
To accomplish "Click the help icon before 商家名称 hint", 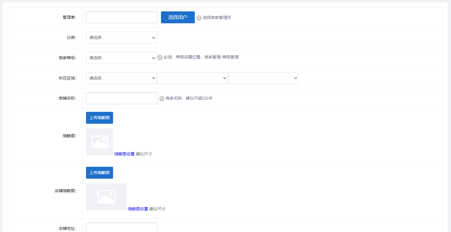I will (x=162, y=99).
